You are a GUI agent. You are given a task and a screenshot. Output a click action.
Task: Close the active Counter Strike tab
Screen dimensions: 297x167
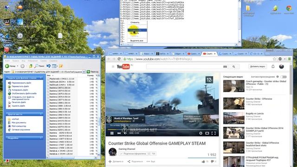click(214, 54)
